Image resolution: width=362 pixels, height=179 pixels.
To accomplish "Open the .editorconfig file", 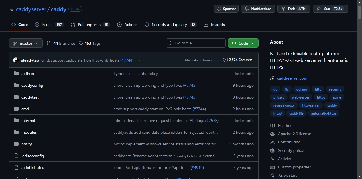I will [33, 156].
